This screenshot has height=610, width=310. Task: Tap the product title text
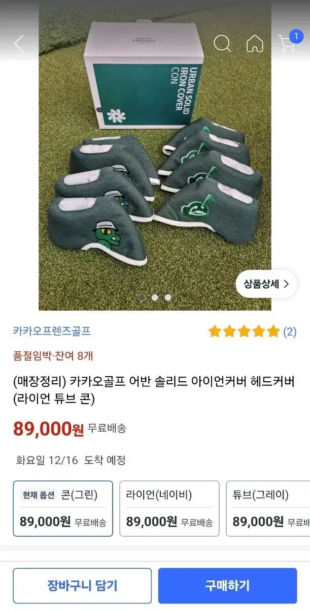[x=154, y=390]
